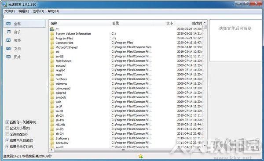The height and width of the screenshot is (161, 264).
Task: Toggle 匹配任一关键词(K) checkbox
Action: pos(7,122)
